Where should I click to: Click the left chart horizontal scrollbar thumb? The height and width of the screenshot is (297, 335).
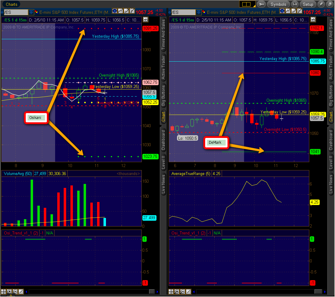tap(152, 291)
